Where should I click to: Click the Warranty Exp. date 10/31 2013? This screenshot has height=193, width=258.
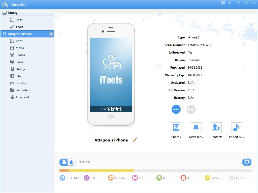point(195,75)
